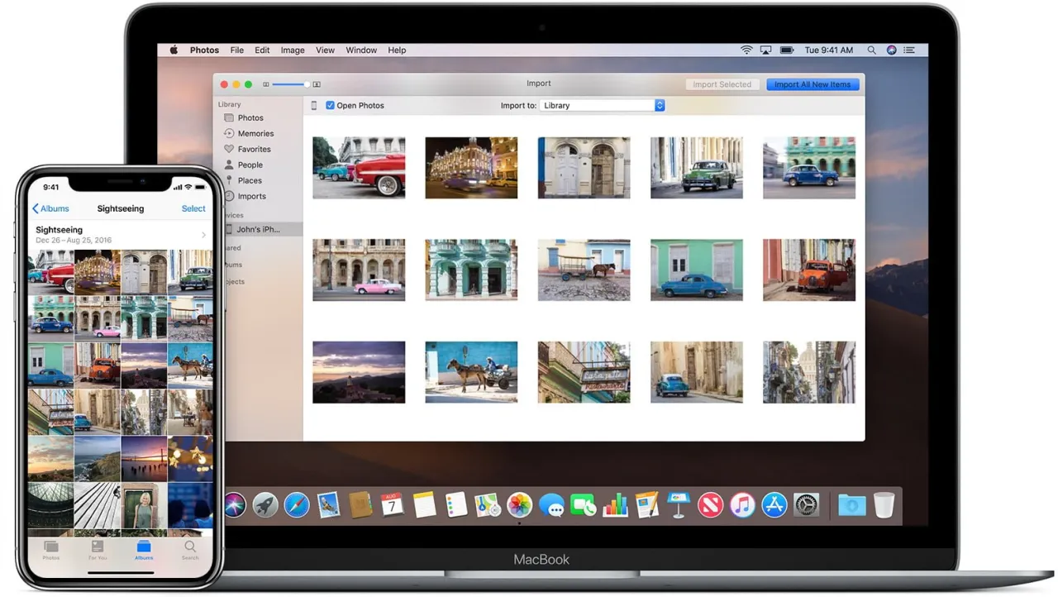
Task: Click Import All New Items
Action: [x=812, y=84]
